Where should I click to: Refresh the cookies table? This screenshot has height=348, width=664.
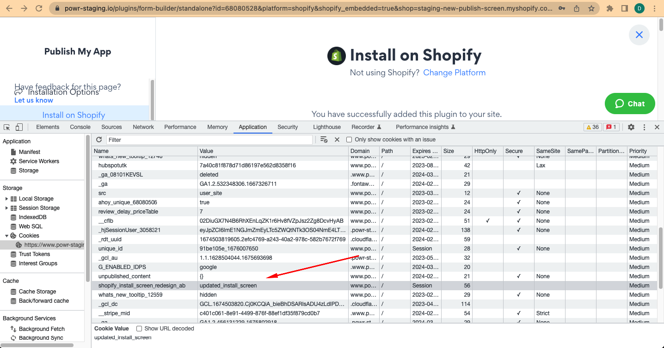click(99, 140)
